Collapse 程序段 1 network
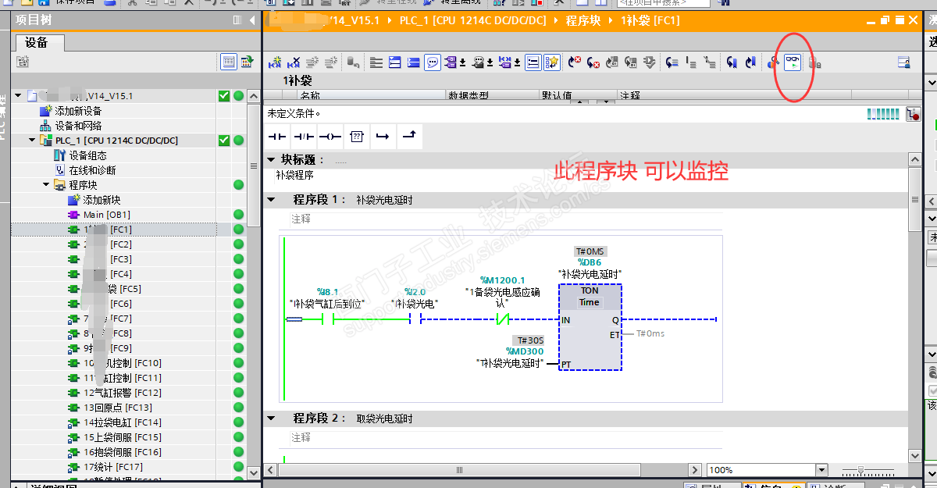 [272, 199]
